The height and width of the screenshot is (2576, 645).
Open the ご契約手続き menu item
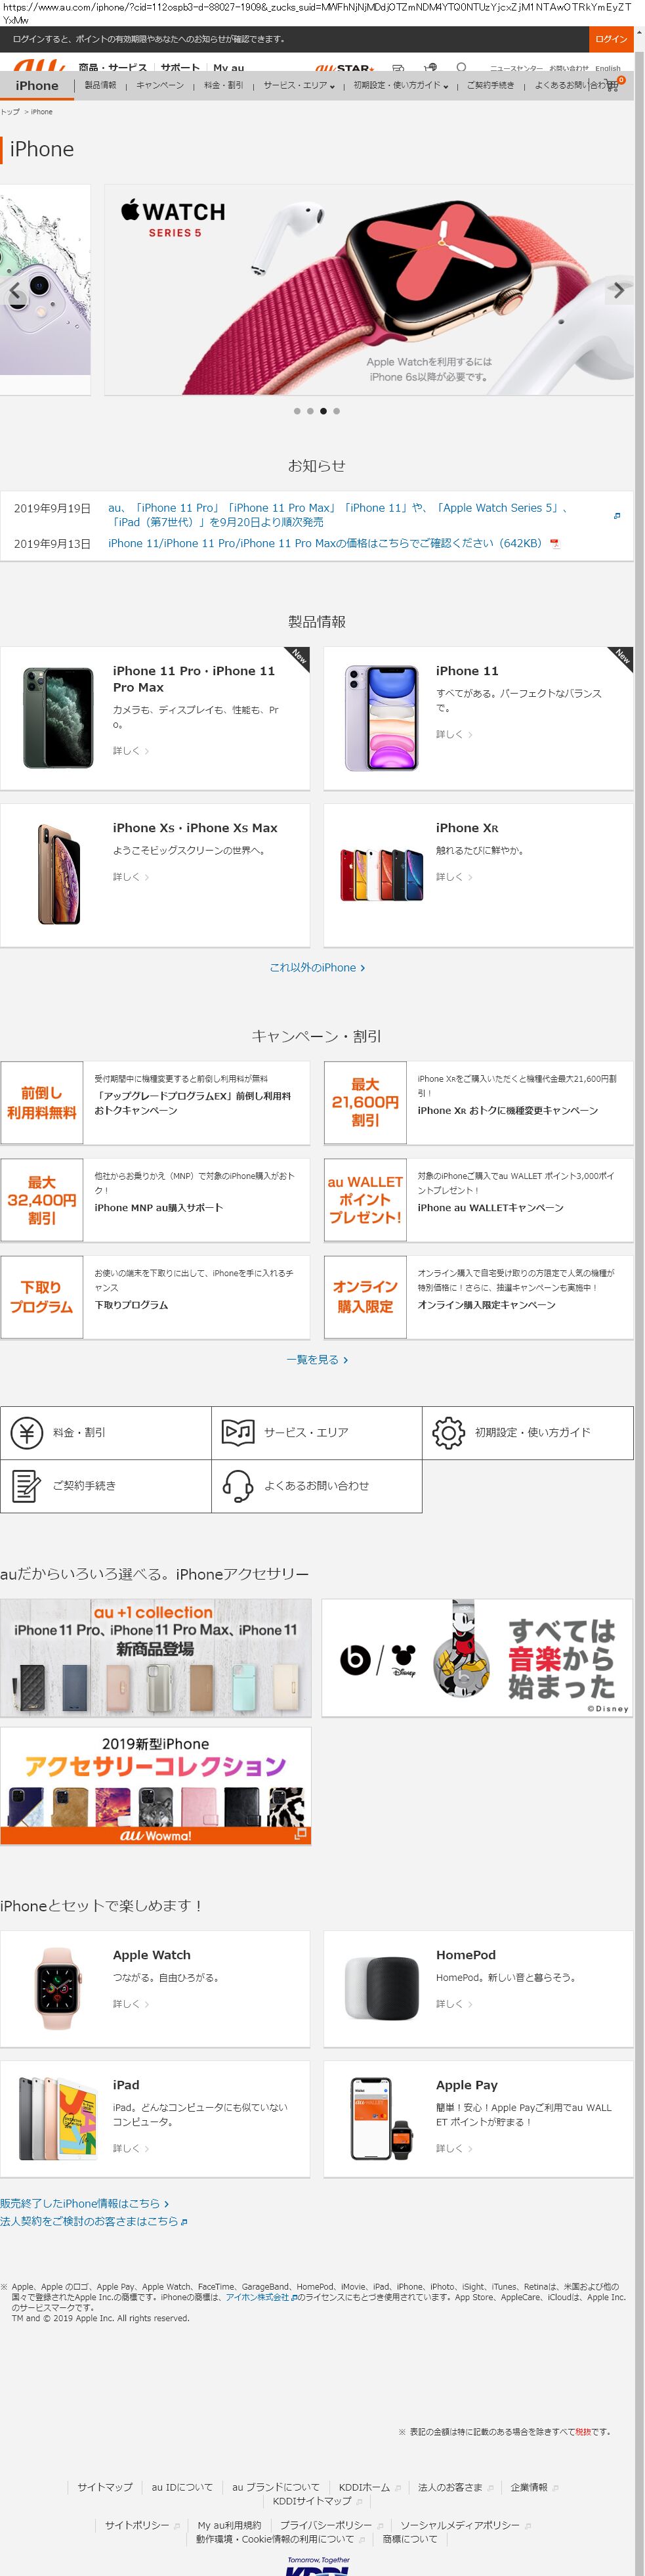490,86
